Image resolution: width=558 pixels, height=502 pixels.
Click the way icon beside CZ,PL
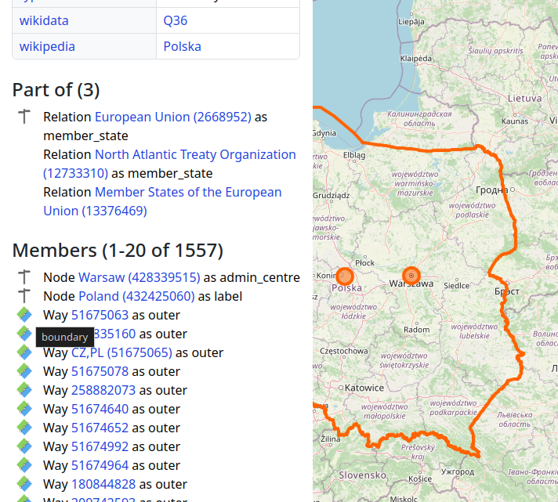tap(24, 352)
